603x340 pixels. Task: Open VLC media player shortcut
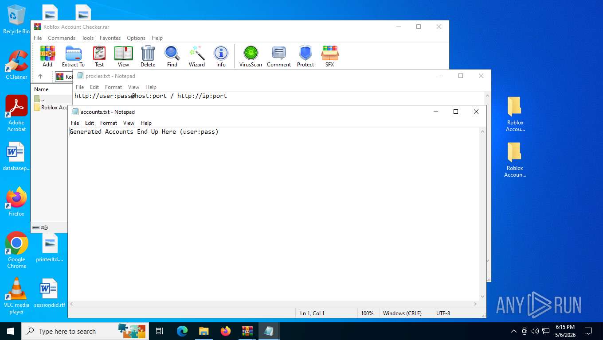point(16,296)
